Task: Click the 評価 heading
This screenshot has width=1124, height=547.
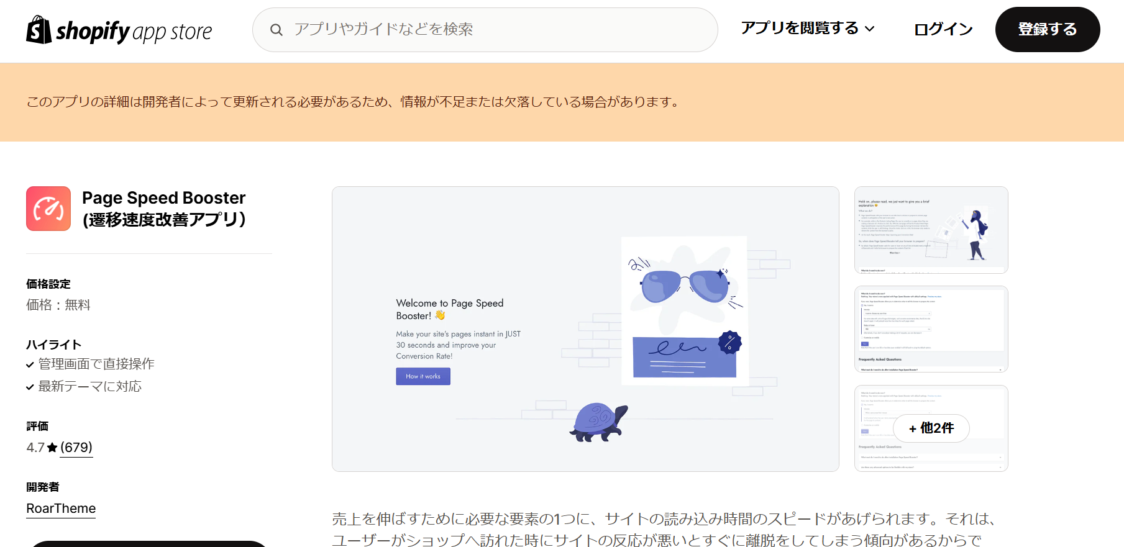Action: (37, 426)
